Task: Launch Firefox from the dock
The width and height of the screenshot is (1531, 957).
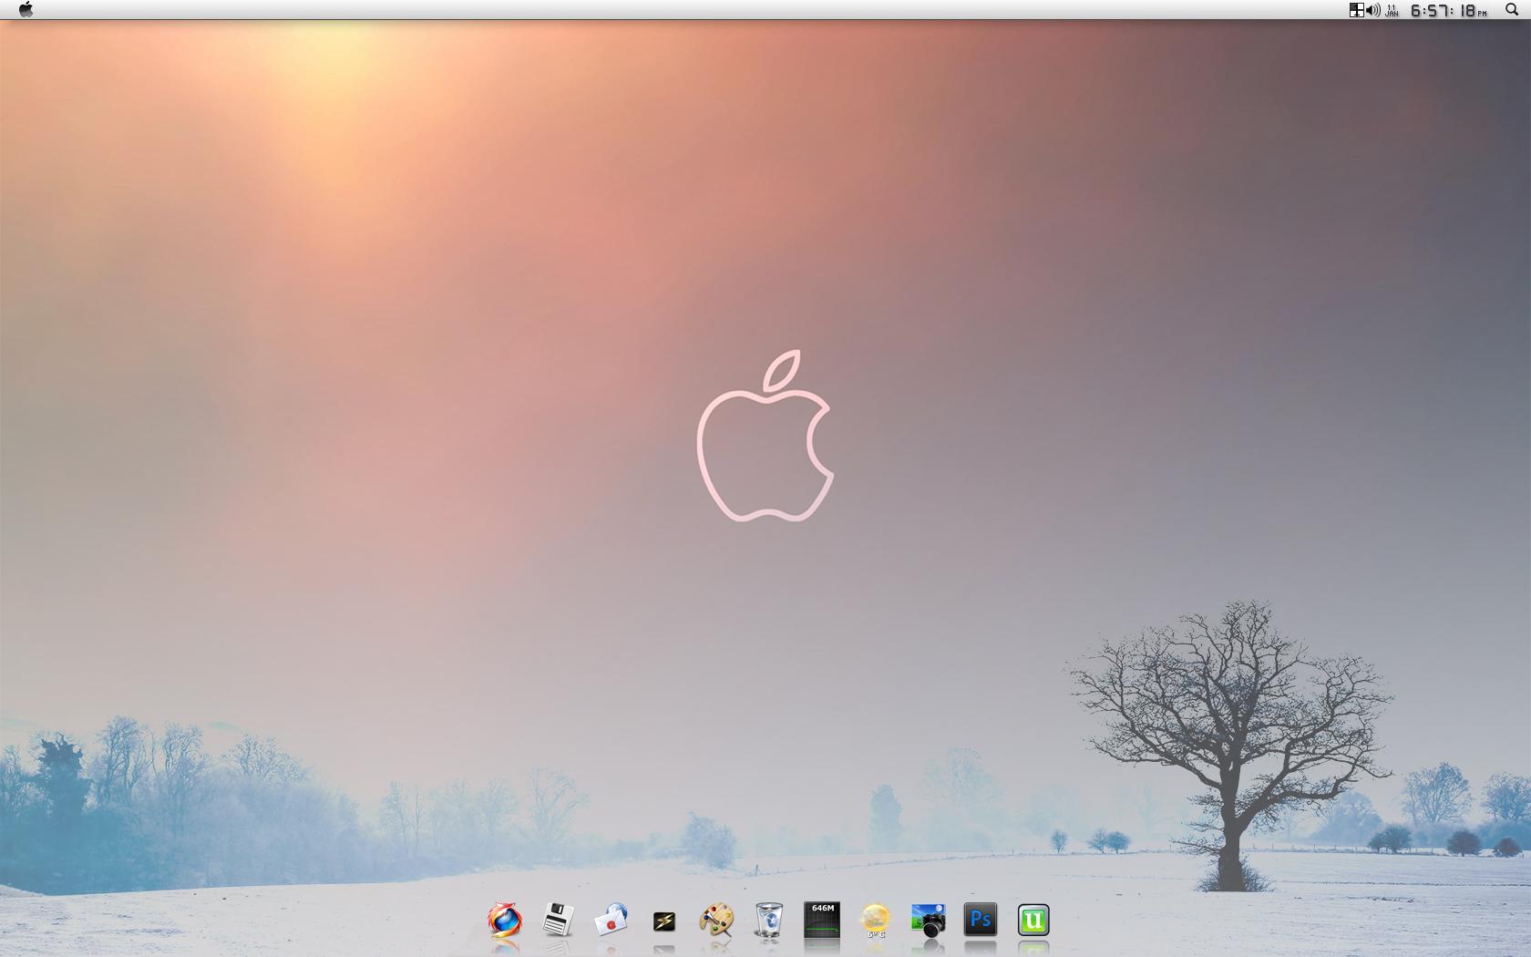Action: coord(505,920)
